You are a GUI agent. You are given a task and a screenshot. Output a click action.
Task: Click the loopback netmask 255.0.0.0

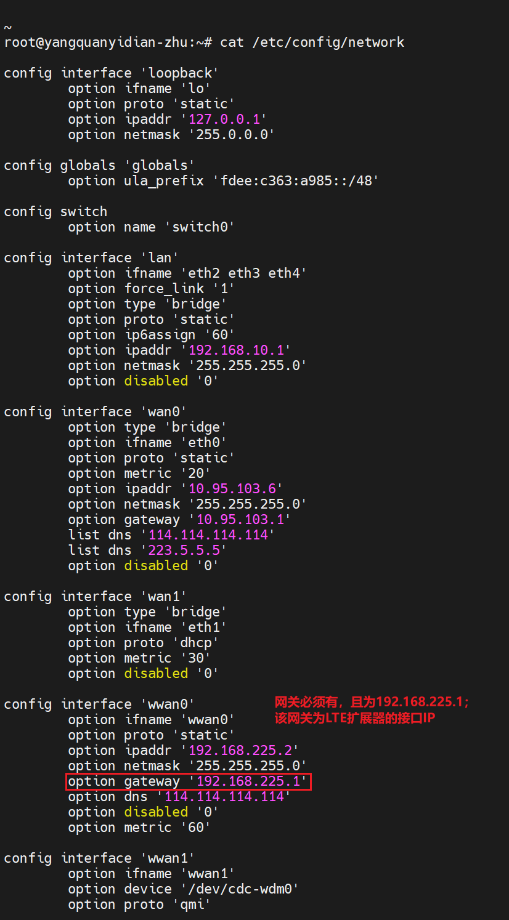tap(232, 135)
